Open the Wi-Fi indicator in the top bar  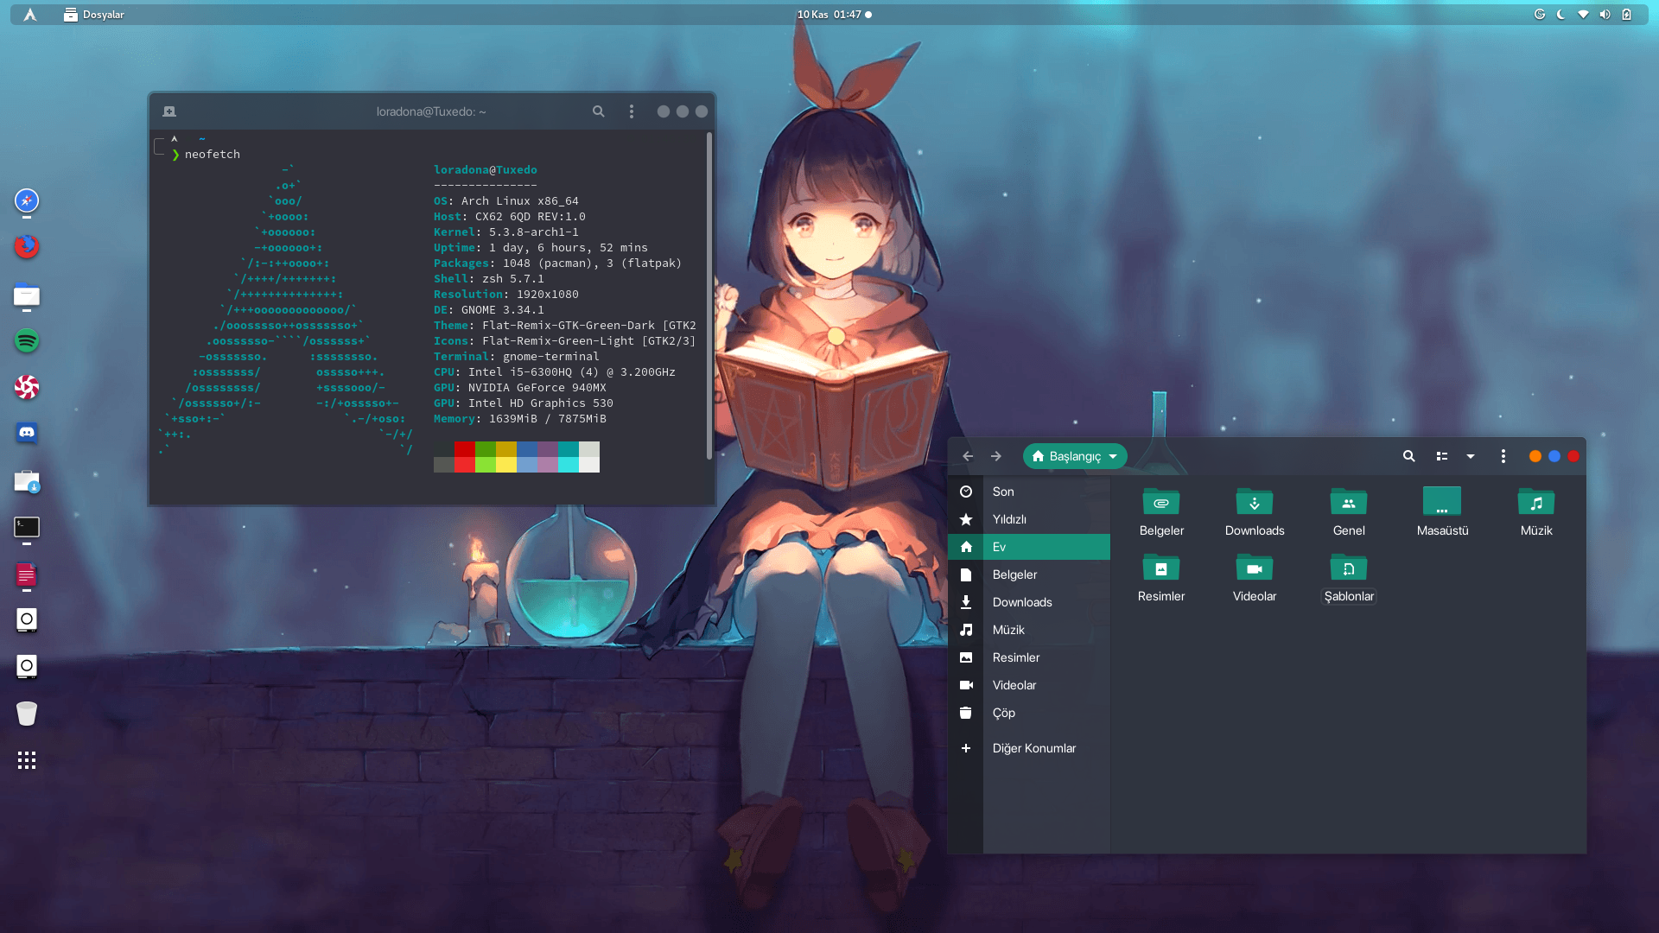click(1583, 15)
